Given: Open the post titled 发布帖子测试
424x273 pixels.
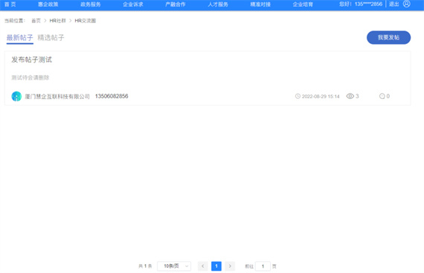Looking at the screenshot, I should pos(31,60).
